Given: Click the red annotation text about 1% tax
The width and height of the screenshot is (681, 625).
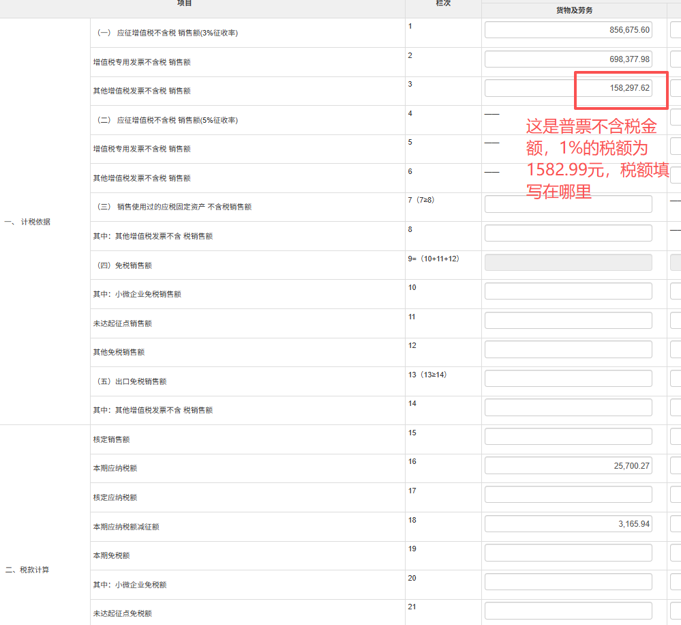Looking at the screenshot, I should pos(596,159).
